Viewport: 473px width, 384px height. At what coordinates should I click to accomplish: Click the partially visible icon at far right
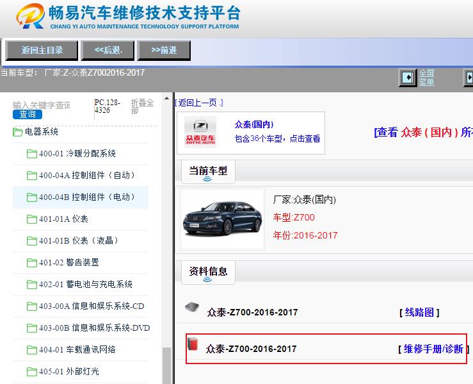(x=469, y=78)
